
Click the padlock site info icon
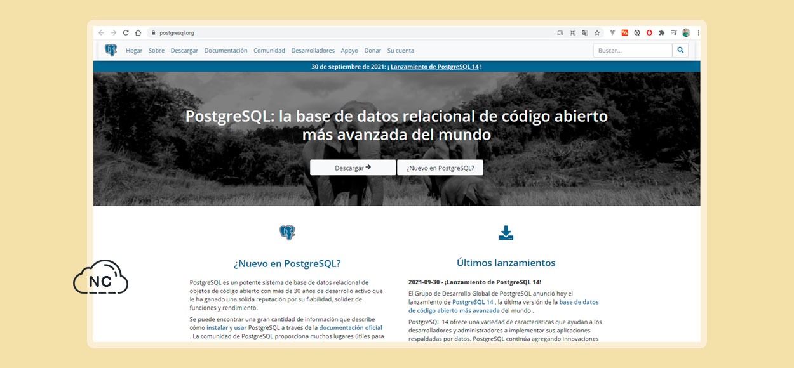coord(153,32)
